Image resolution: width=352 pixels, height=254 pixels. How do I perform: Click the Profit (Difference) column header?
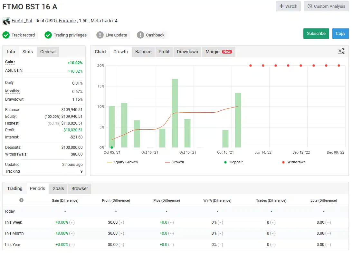pos(116,200)
